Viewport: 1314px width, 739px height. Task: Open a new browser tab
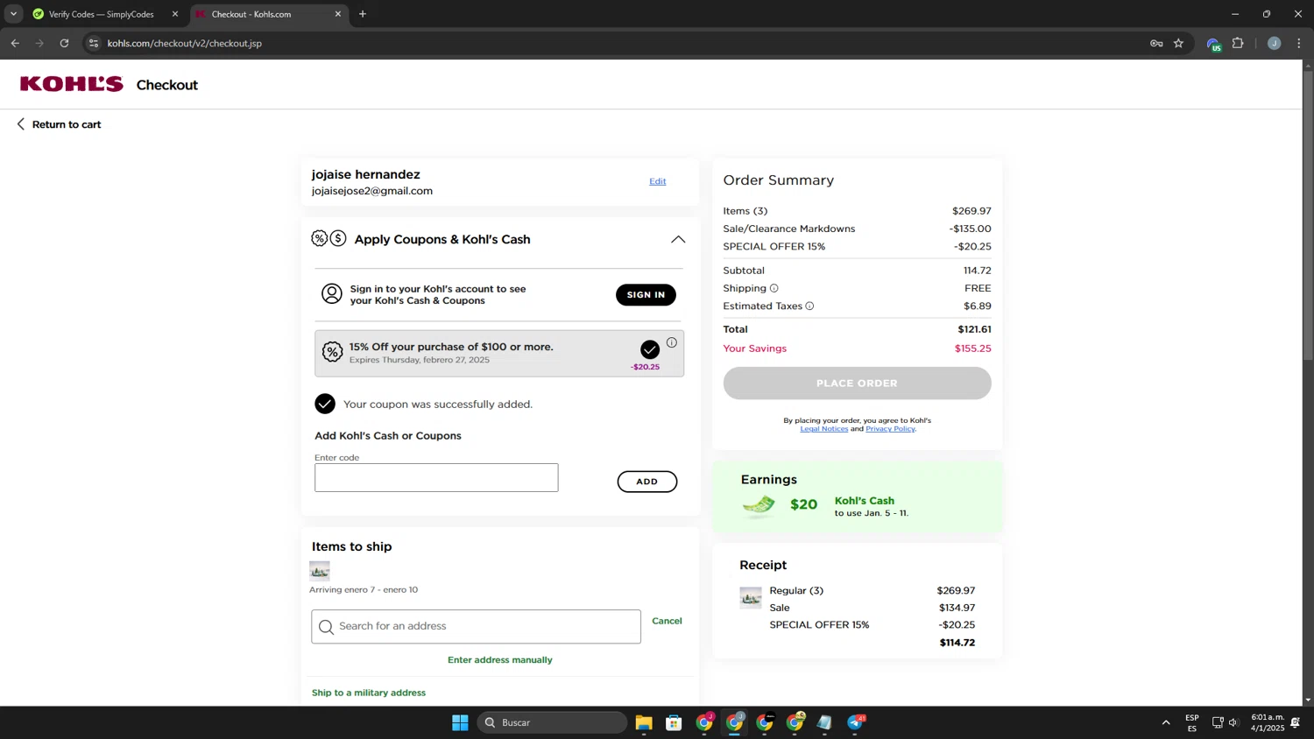point(363,14)
